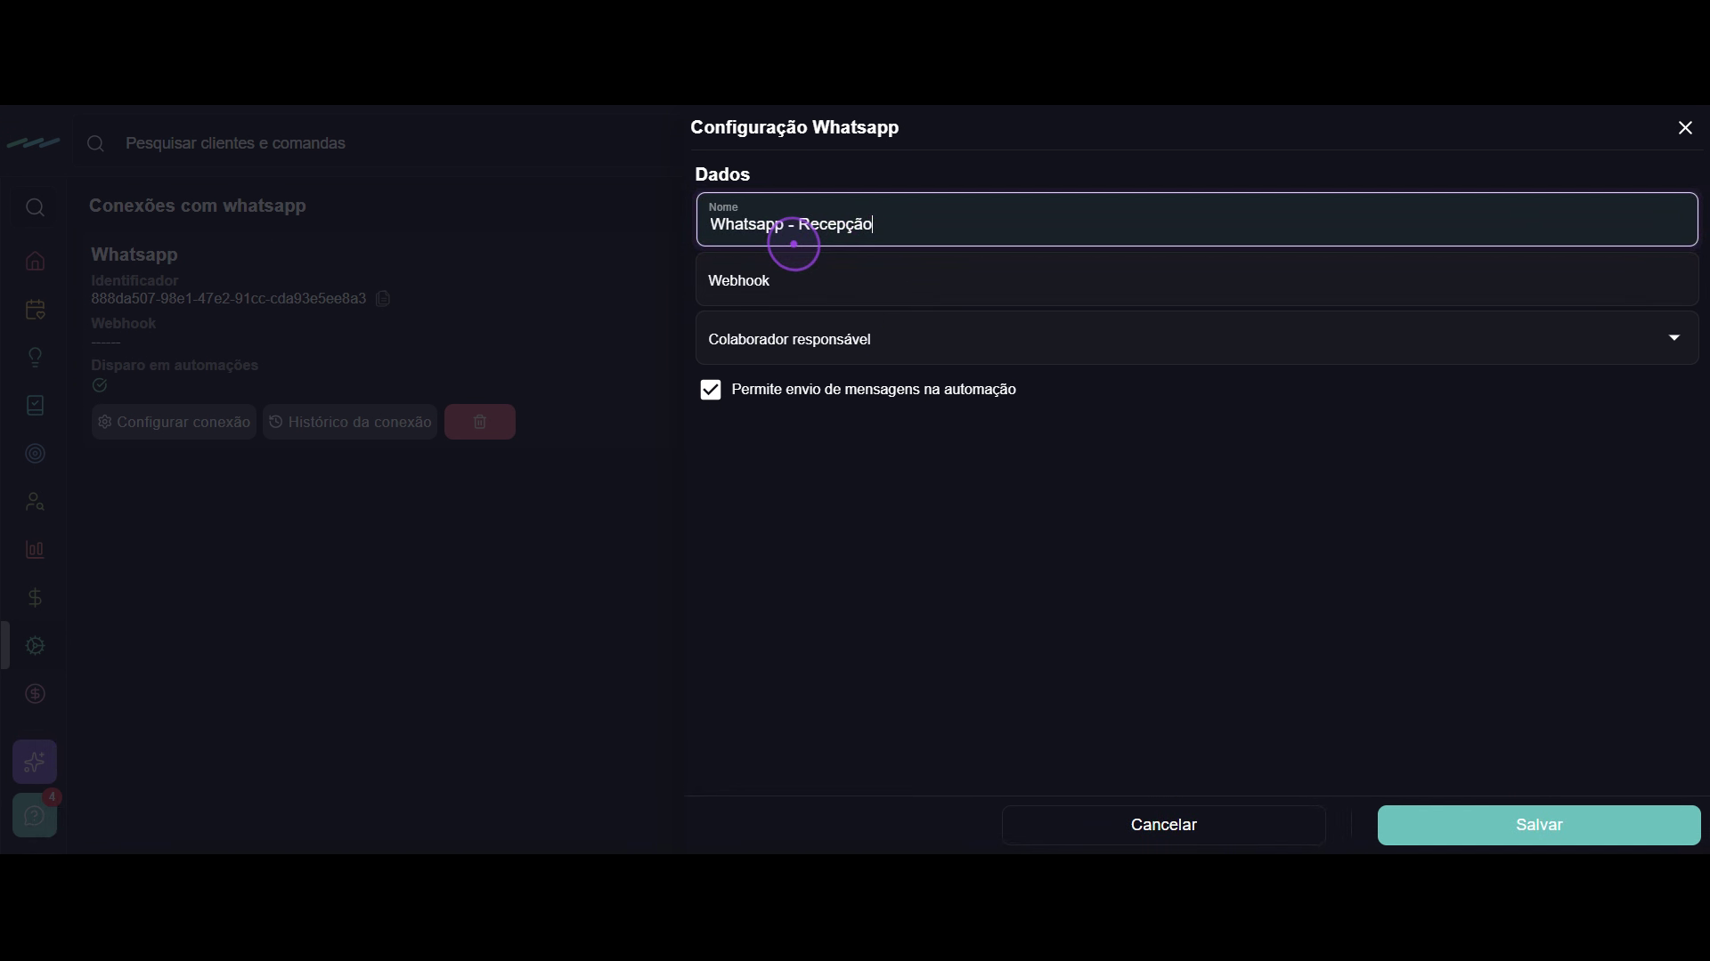Toggle Permite envio de mensagens na automação checkbox
Screen dimensions: 1710x961
710,390
